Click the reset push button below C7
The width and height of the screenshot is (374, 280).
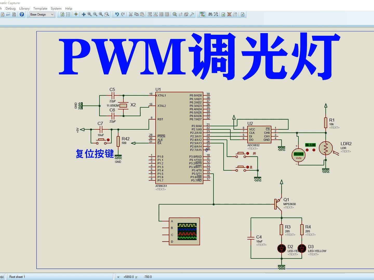click(102, 141)
